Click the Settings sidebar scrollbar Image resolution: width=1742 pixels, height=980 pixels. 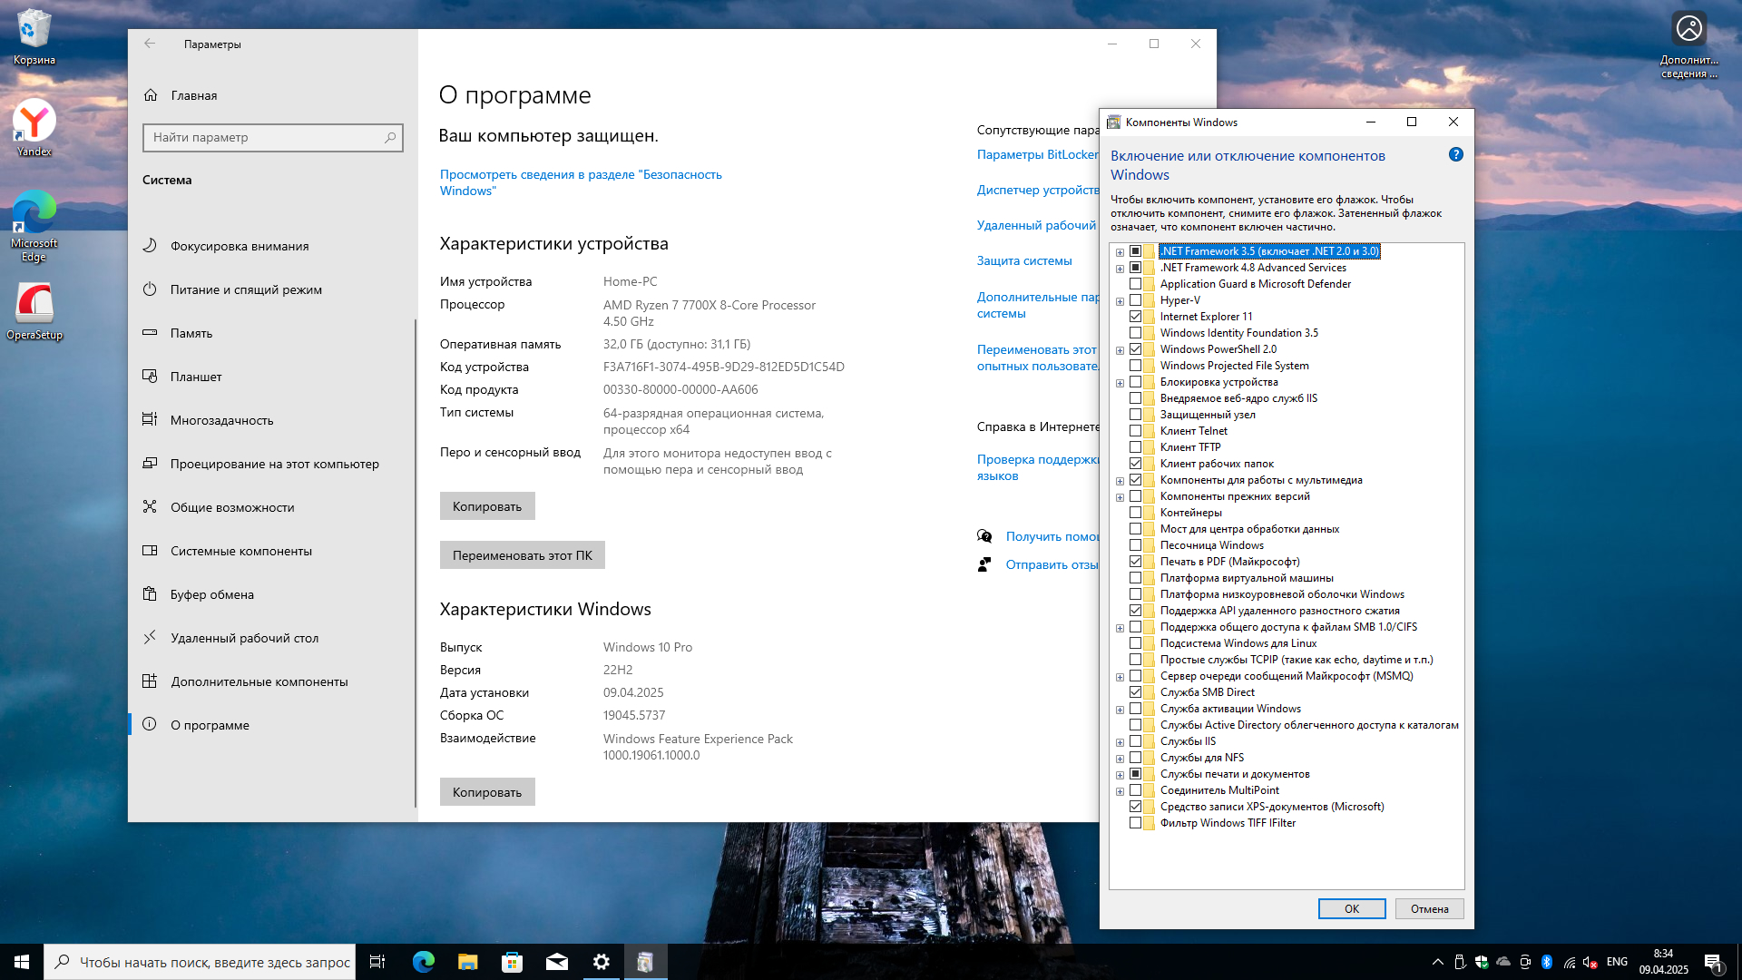[415, 563]
